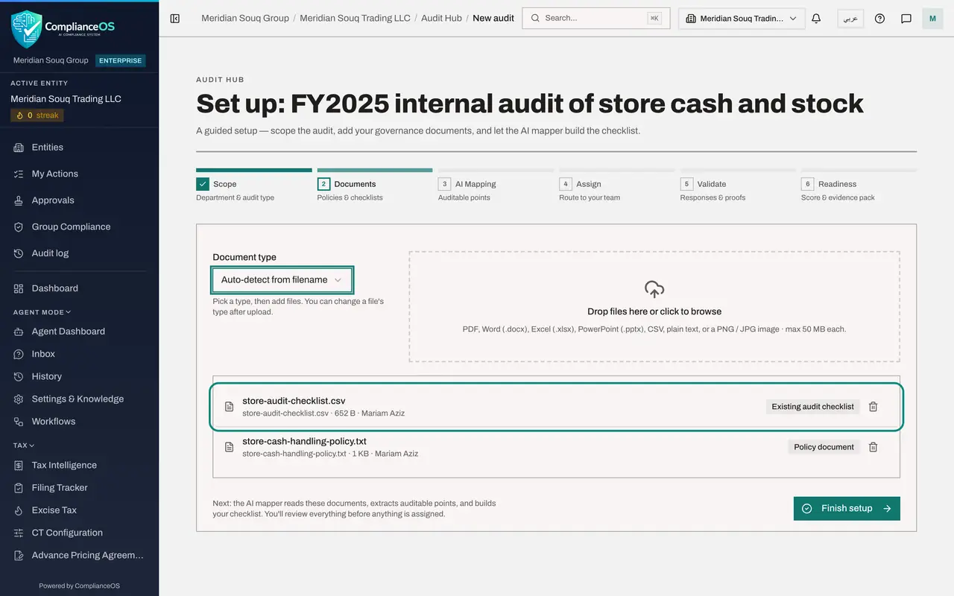The height and width of the screenshot is (596, 954).
Task: Click the file icon beside store-audit-checklist.csv
Action: point(230,407)
